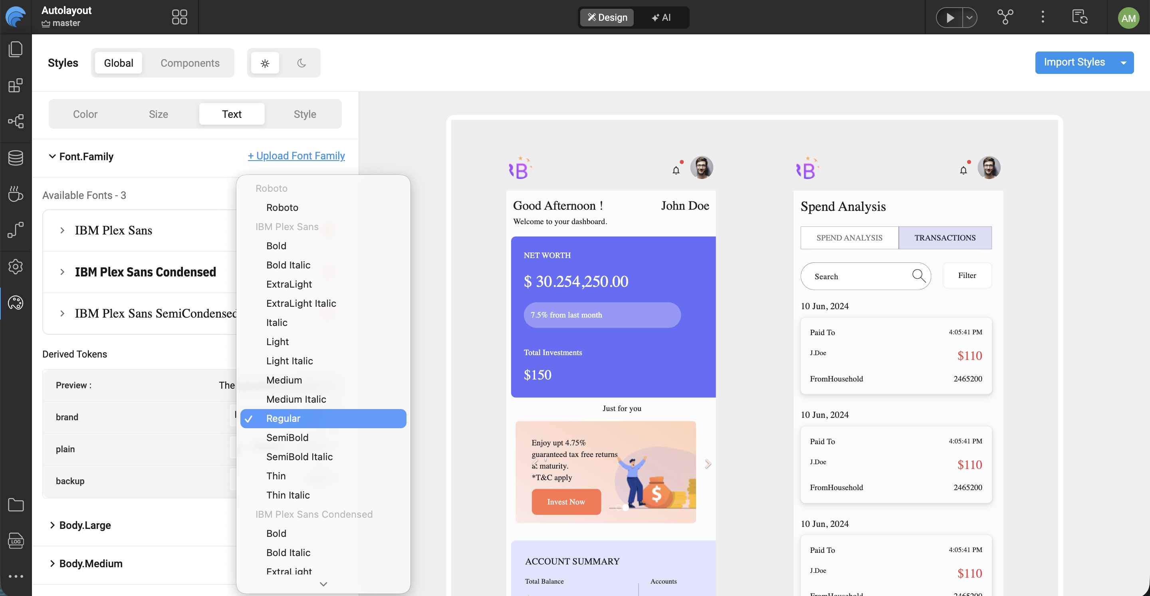Select the TRANSACTIONS tab in preview
The image size is (1150, 596).
[x=945, y=238]
